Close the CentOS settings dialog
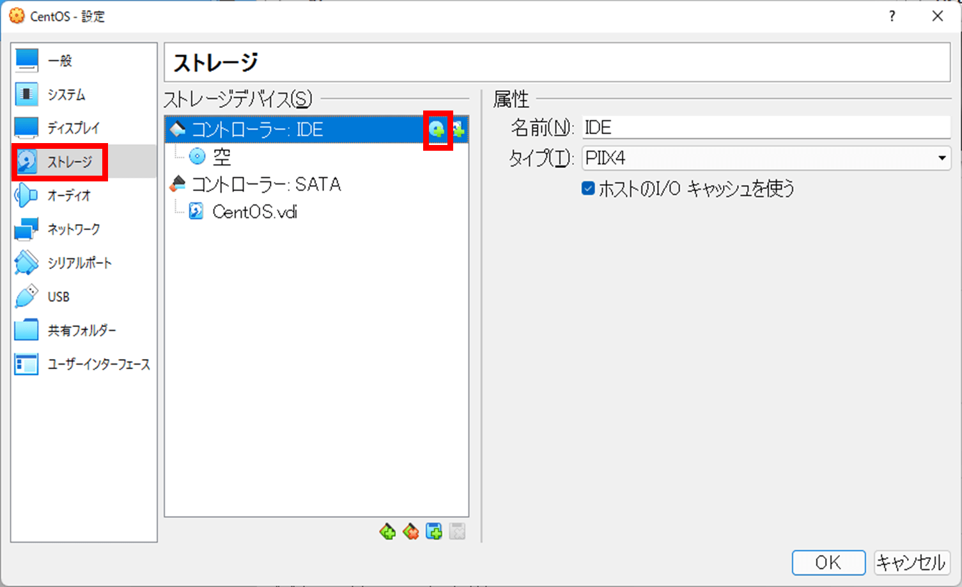This screenshot has height=587, width=962. click(938, 16)
